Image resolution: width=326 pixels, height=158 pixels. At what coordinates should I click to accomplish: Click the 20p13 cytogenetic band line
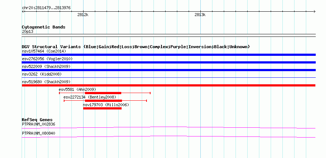pos(168,35)
